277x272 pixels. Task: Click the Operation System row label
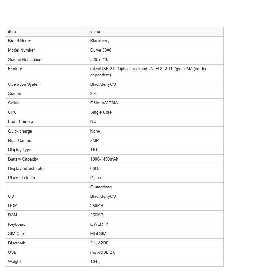24,84
